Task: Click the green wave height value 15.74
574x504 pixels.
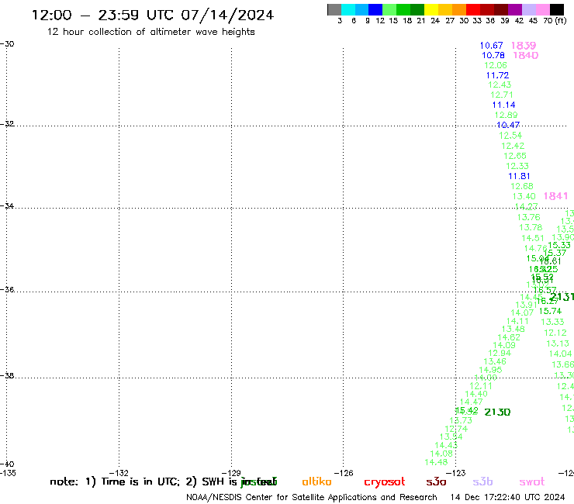Action: (550, 311)
